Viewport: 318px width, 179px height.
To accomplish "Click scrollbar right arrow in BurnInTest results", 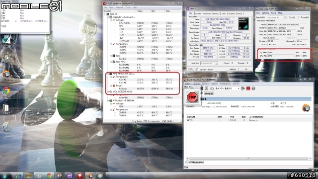I will (311, 158).
